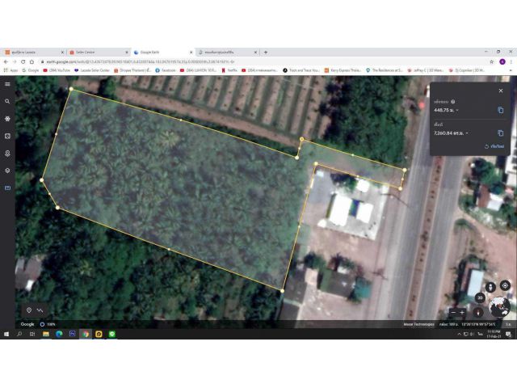Viewport: 517px width, 388px height.
Task: Click the bottom polygon vertex near the house
Action: point(282,291)
